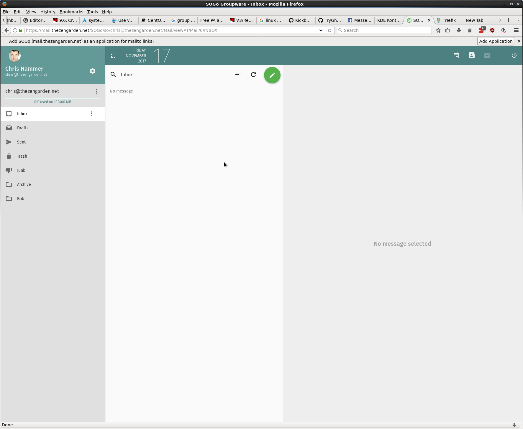Open the Drafts folder
Viewport: 523px width, 429px height.
(53, 128)
